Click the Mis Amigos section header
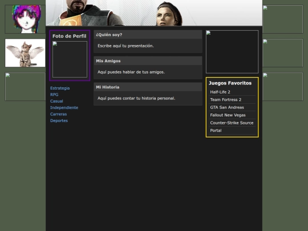Screen dimensions: 308x231 [x=148, y=61]
